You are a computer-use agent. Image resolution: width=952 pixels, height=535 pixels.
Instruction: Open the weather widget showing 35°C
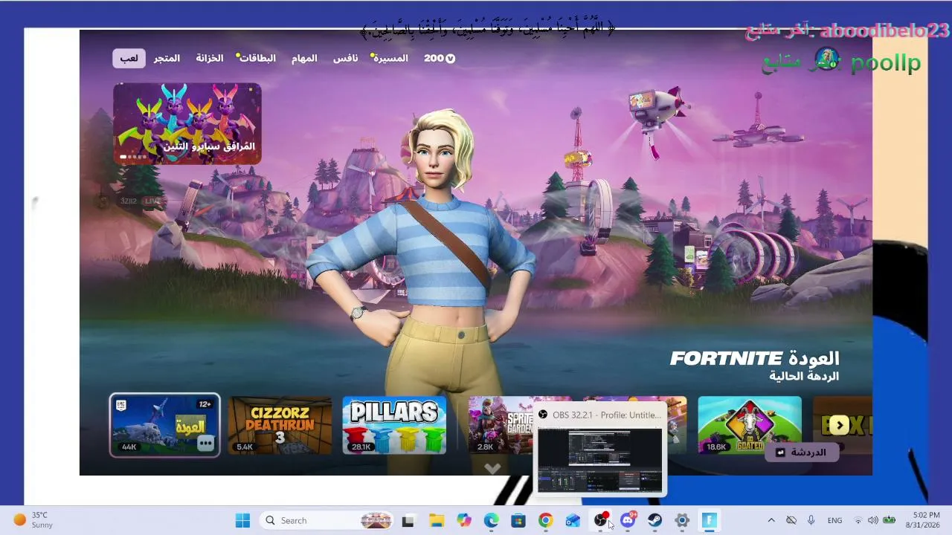pos(33,520)
